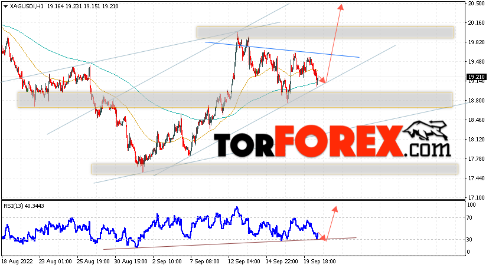Select the 19 Sep 18:00 time label

(x=320, y=262)
